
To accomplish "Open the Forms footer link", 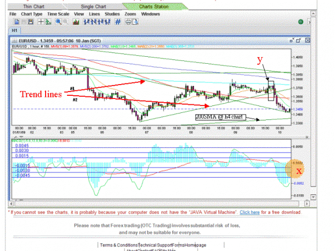I will [178, 245].
